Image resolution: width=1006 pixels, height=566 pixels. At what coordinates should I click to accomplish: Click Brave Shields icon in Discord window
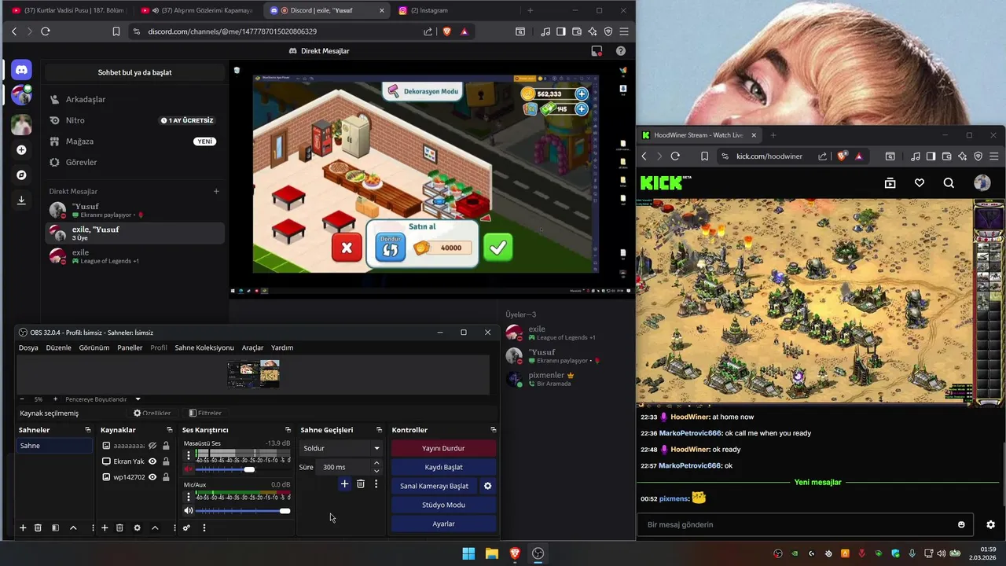[447, 31]
